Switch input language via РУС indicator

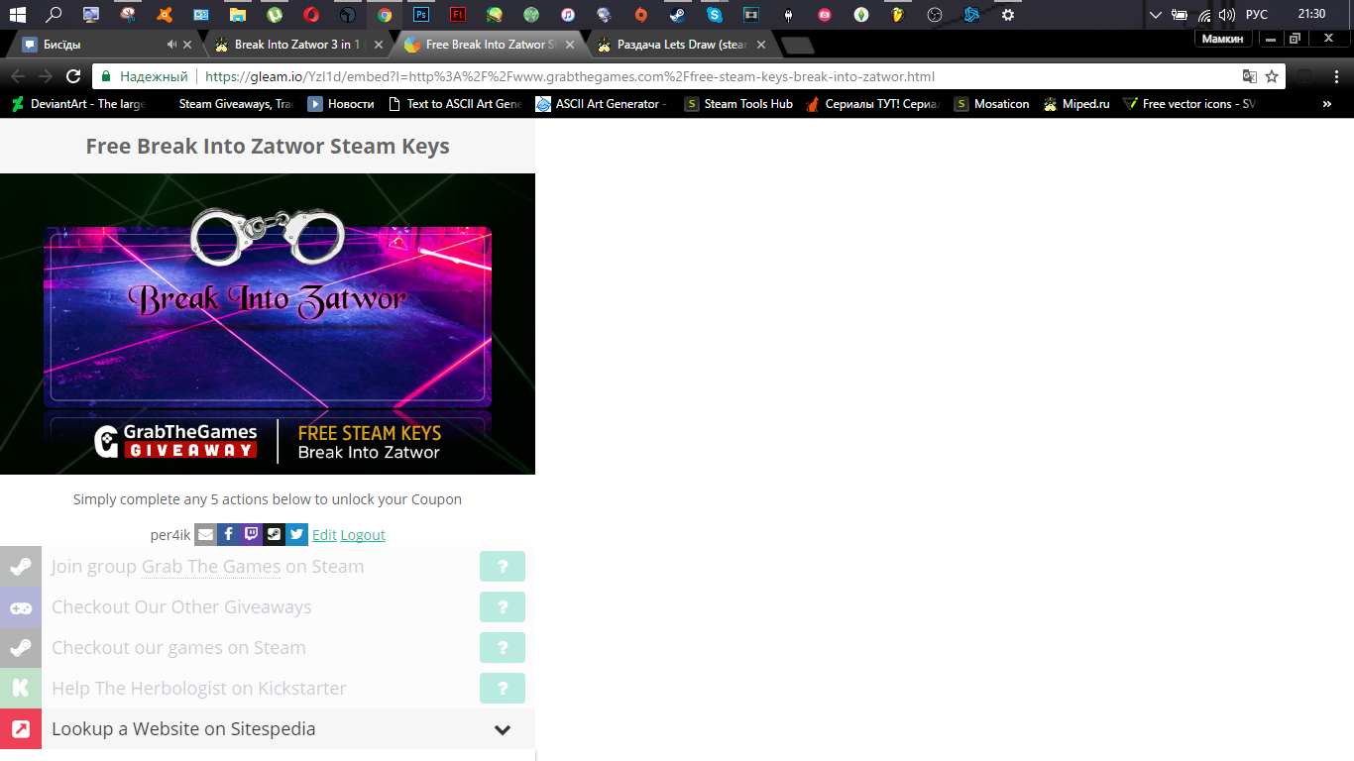[1257, 15]
